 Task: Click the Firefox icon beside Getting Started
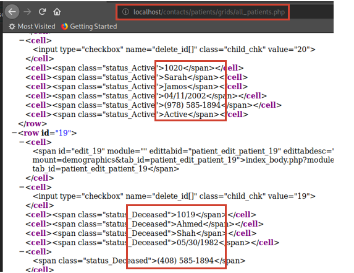64,27
